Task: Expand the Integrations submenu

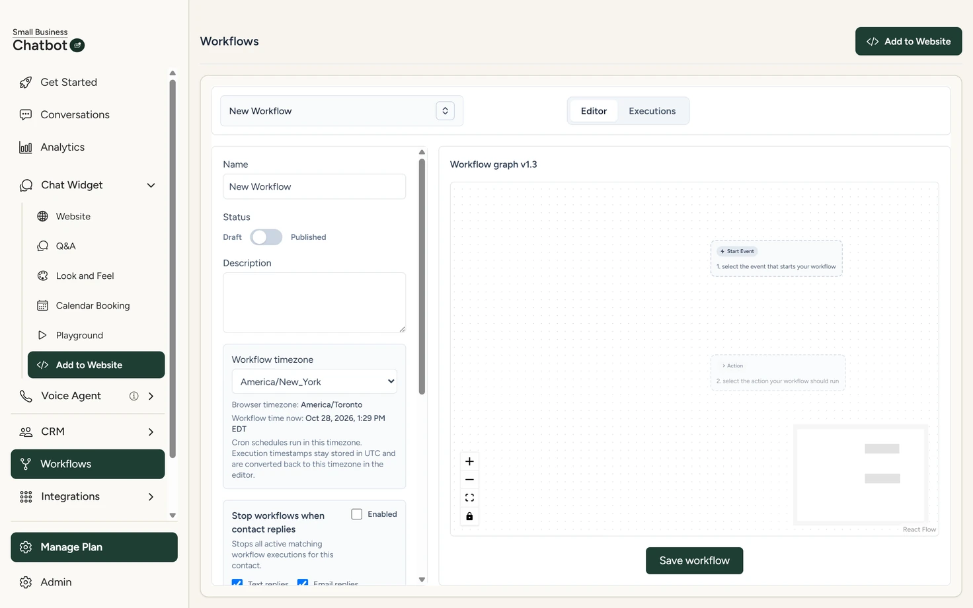Action: pyautogui.click(x=151, y=497)
